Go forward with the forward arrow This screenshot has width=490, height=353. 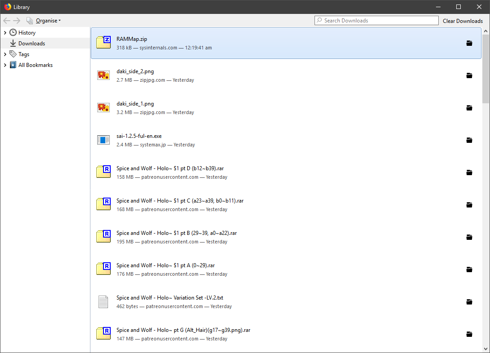pos(17,21)
